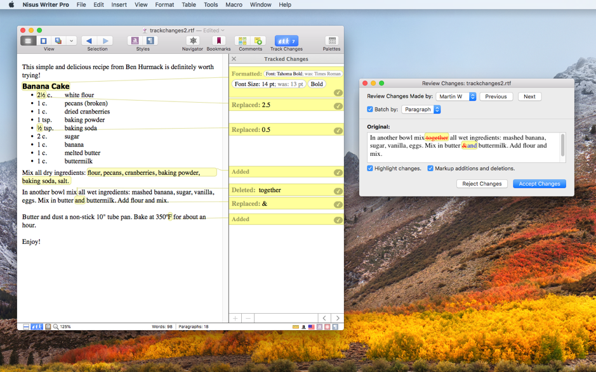Go to next tracked change chevron
The height and width of the screenshot is (372, 596).
(x=338, y=318)
